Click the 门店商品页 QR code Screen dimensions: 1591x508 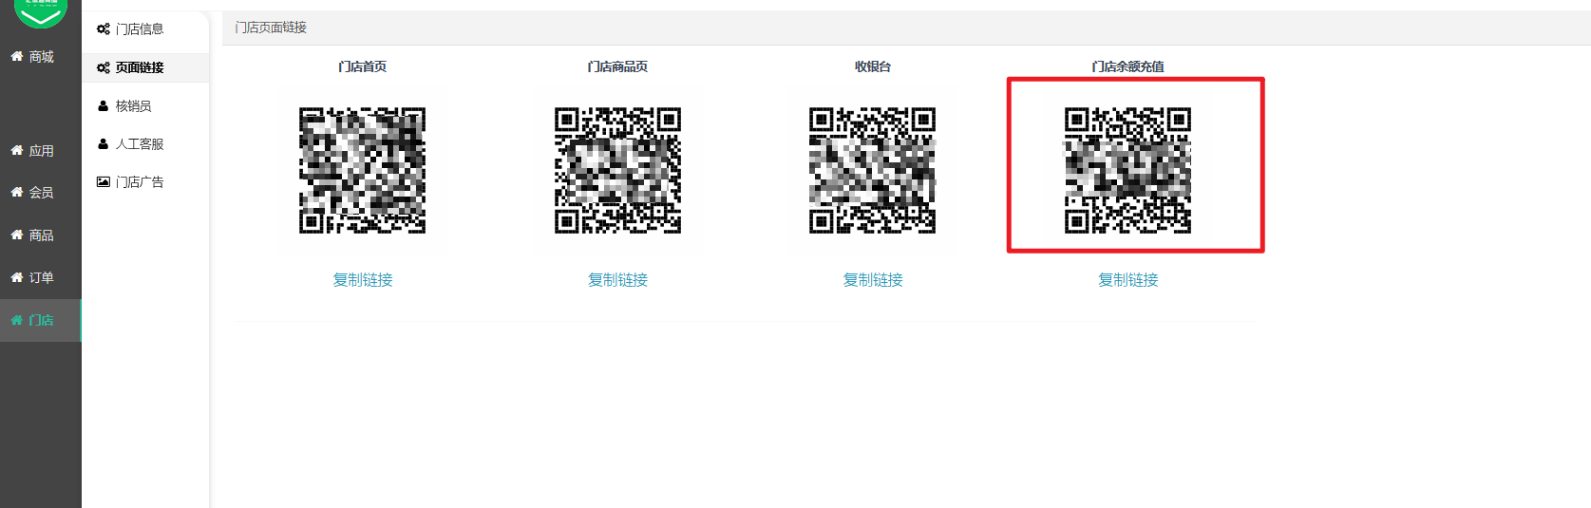pyautogui.click(x=617, y=170)
